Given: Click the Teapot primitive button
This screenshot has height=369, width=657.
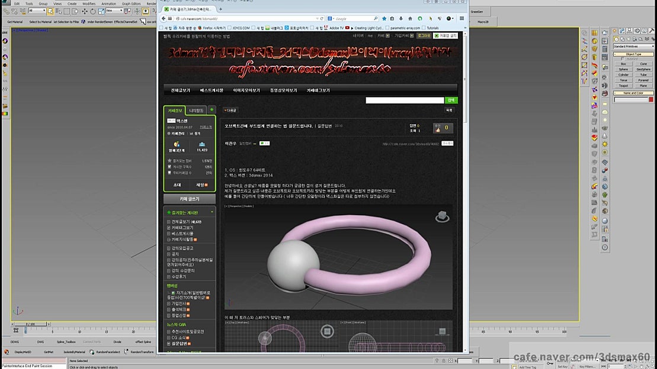Looking at the screenshot, I should pyautogui.click(x=623, y=86).
